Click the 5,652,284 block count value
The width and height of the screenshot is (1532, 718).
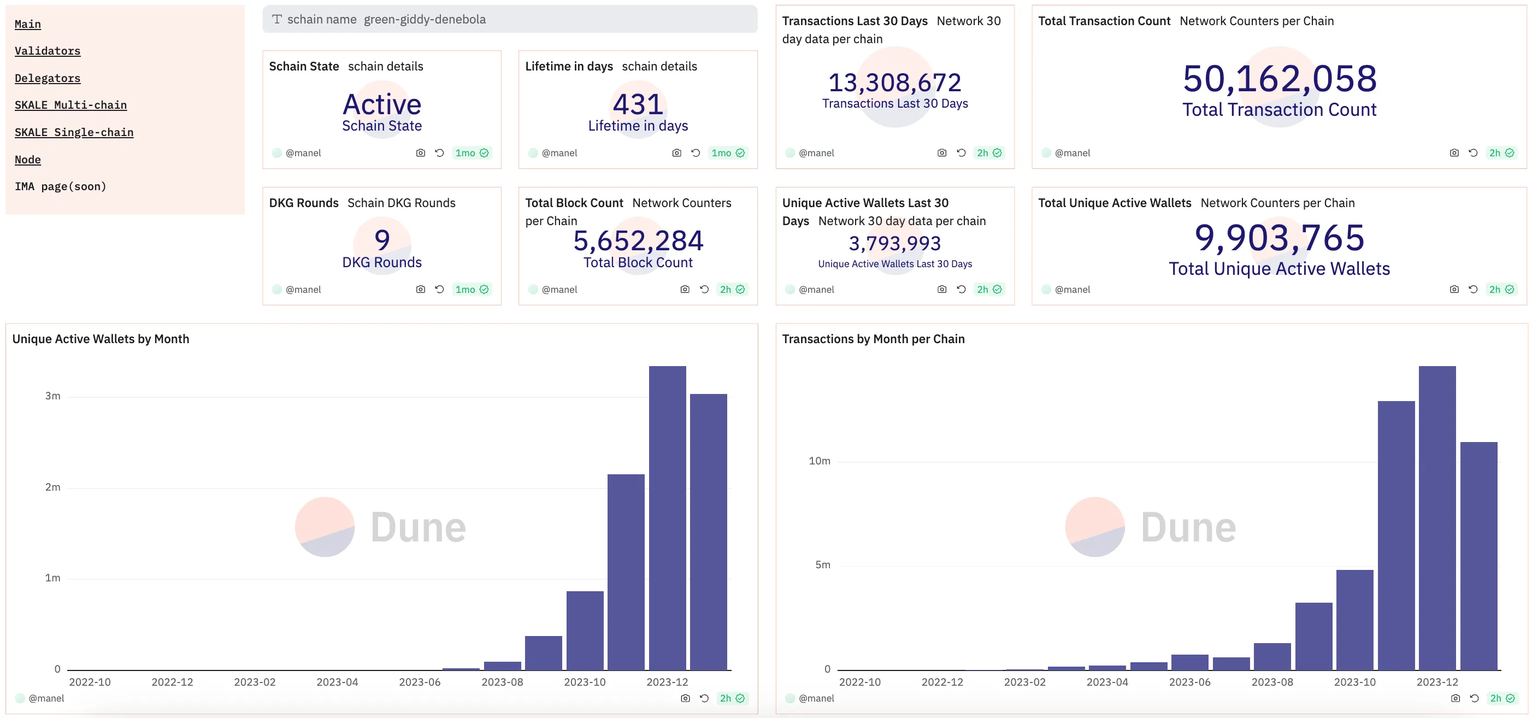coord(638,241)
